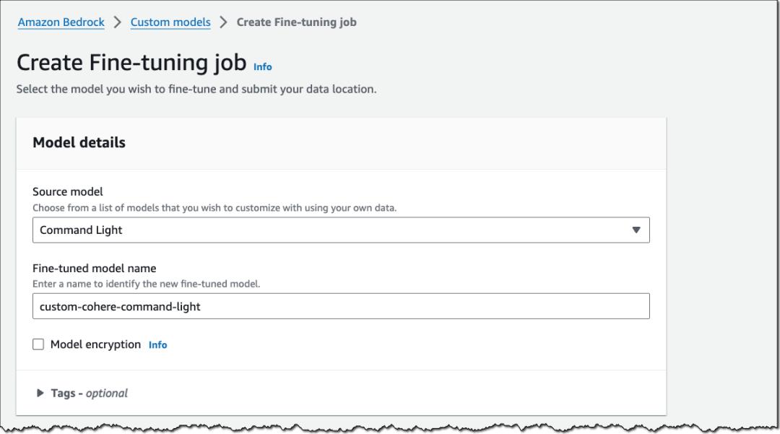The image size is (780, 434).
Task: Click the Fine-tuned model name label
Action: [95, 269]
